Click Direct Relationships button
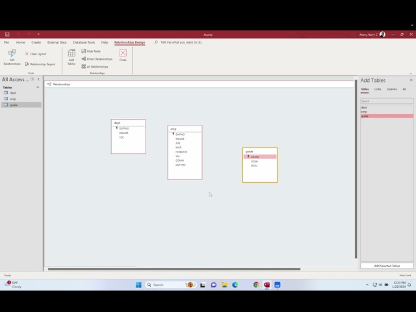This screenshot has width=416, height=312. pos(97,59)
